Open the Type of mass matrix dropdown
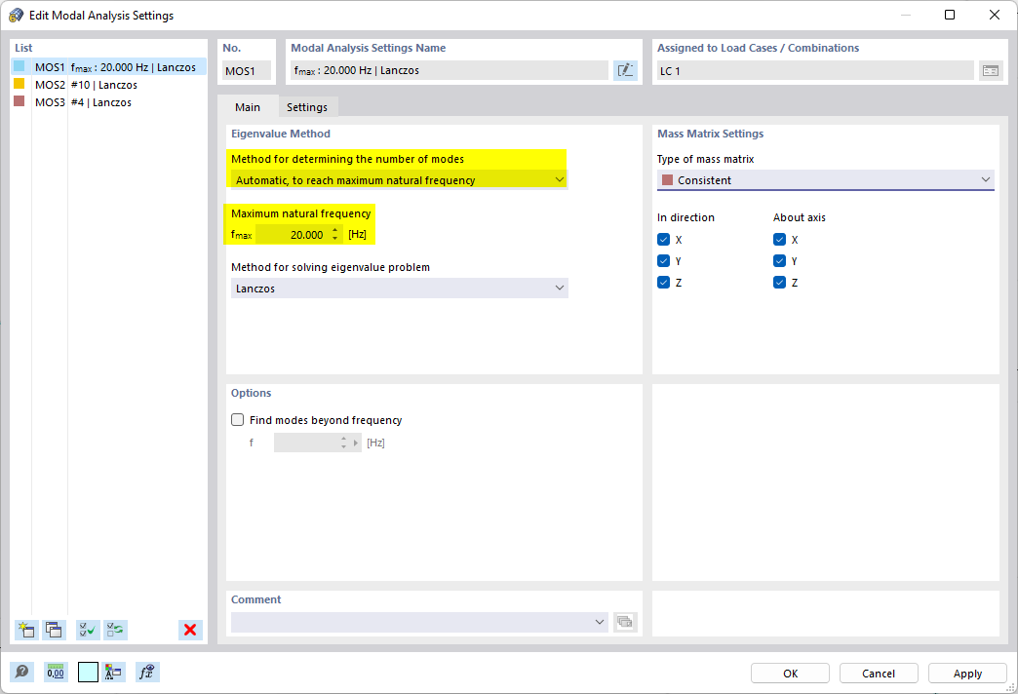Image resolution: width=1018 pixels, height=694 pixels. (x=825, y=179)
